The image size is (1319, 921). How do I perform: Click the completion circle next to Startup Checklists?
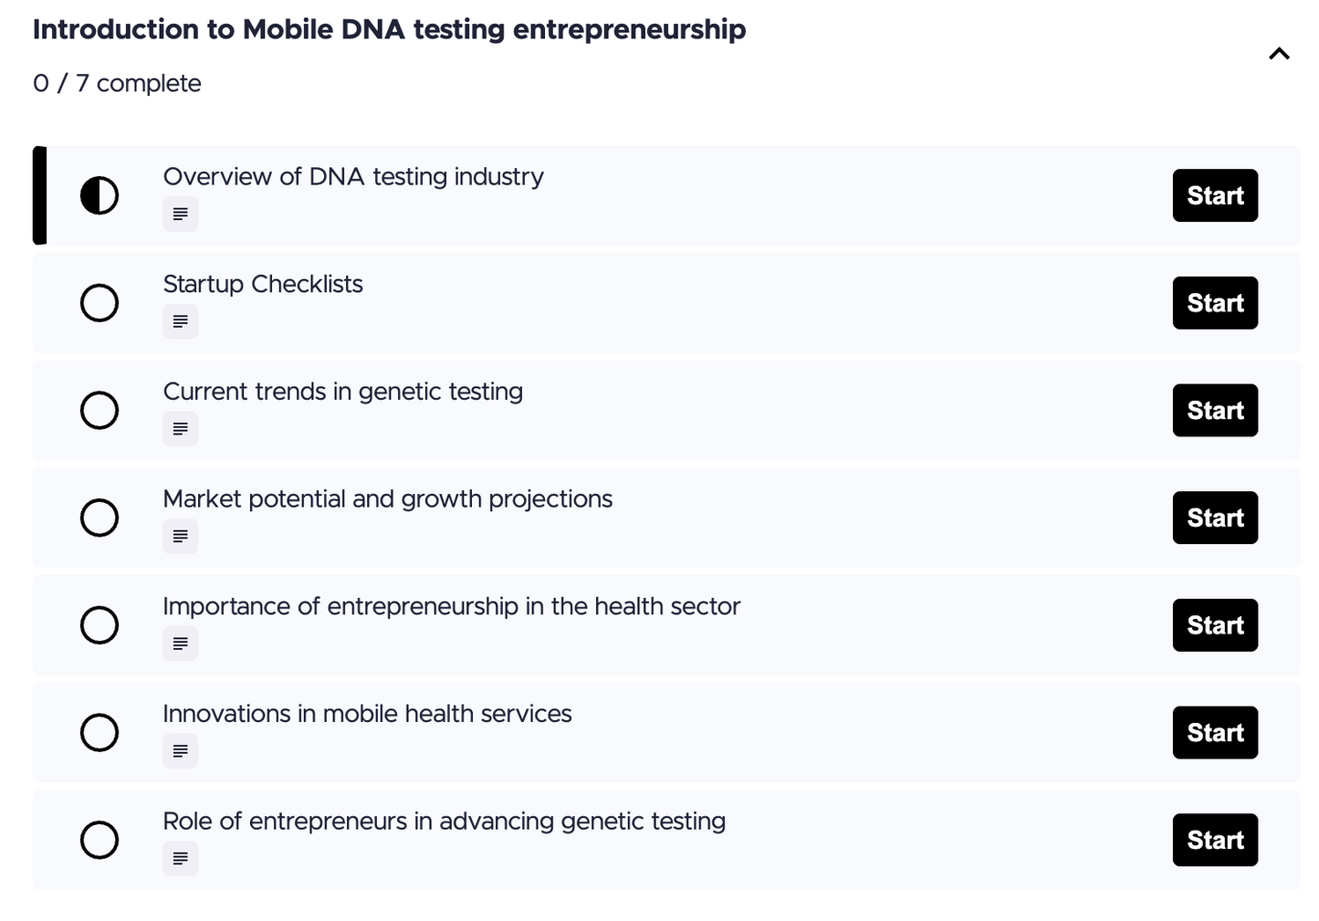point(99,302)
